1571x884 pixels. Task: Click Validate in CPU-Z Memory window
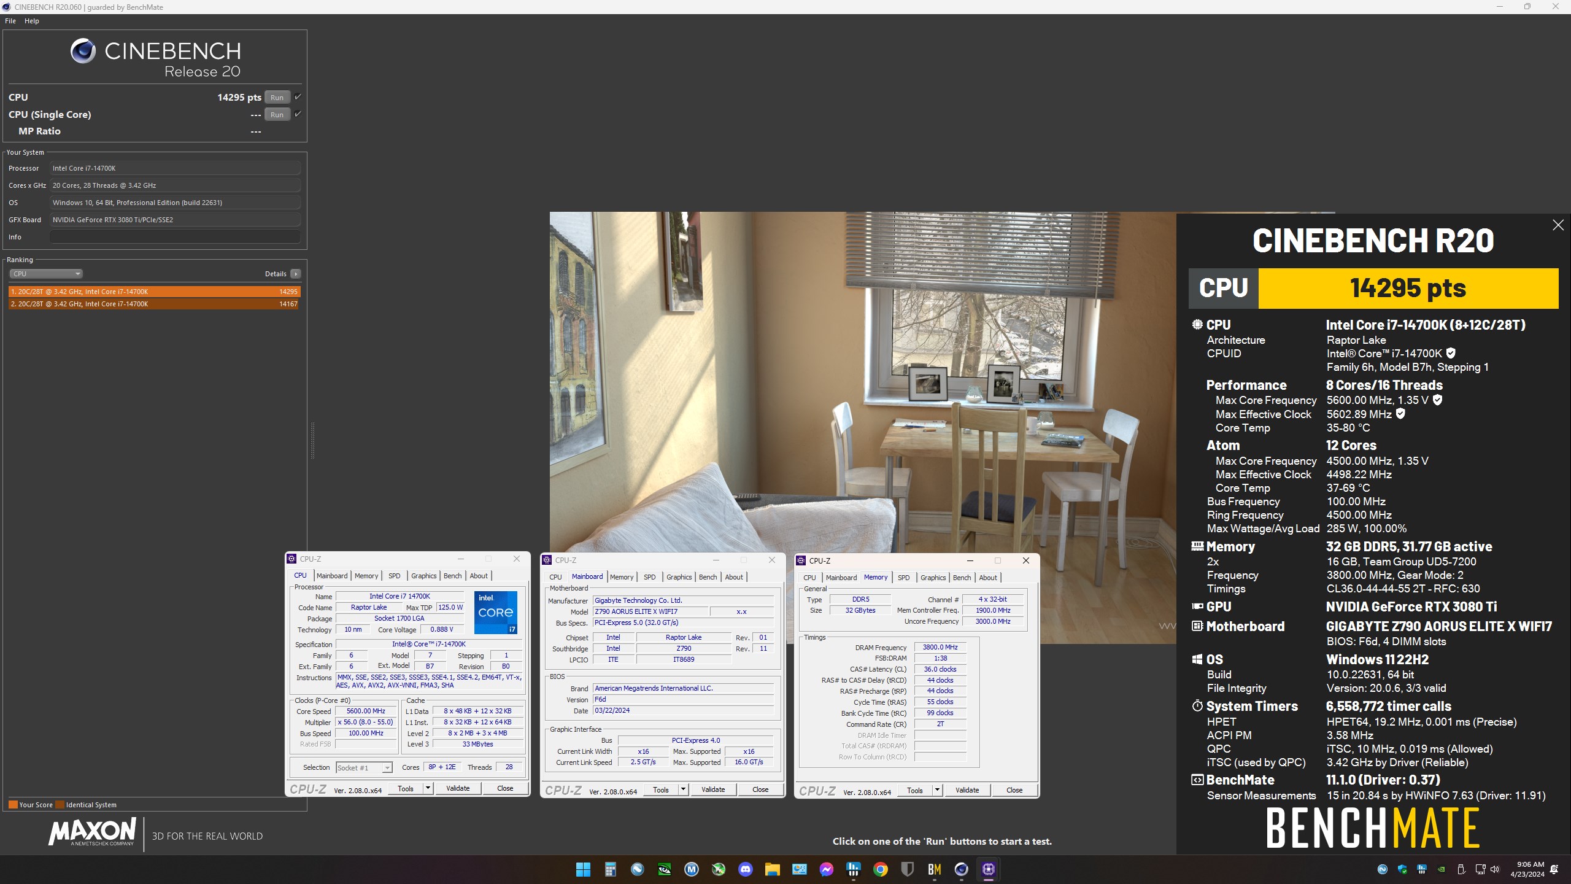click(x=967, y=790)
